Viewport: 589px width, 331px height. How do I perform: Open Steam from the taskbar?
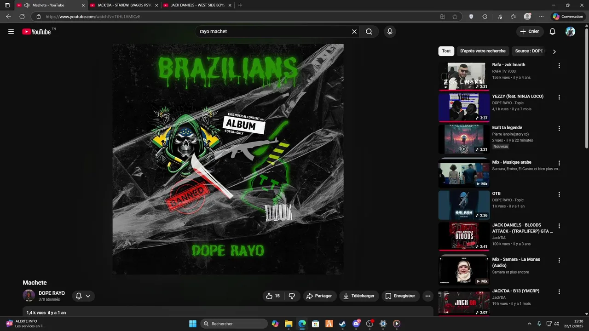coord(342,324)
